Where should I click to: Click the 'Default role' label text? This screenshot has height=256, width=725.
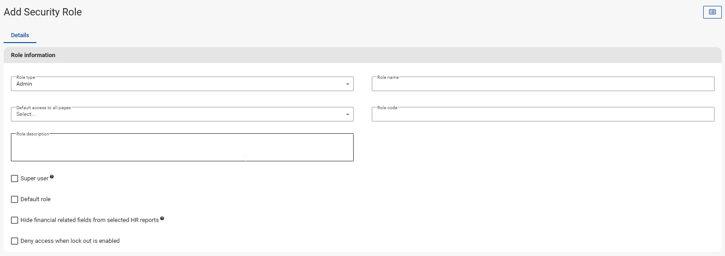click(35, 199)
